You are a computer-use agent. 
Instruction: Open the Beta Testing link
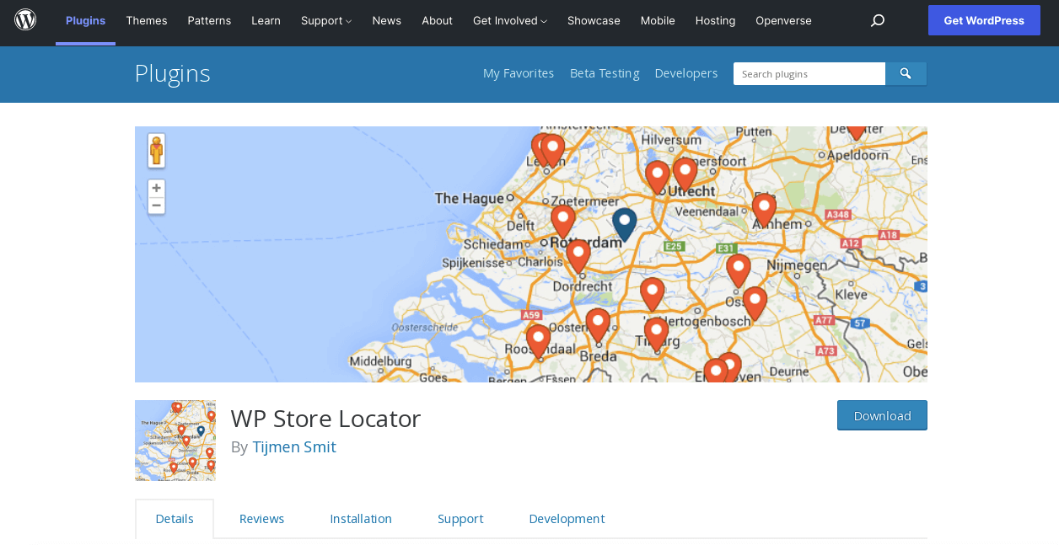point(604,73)
